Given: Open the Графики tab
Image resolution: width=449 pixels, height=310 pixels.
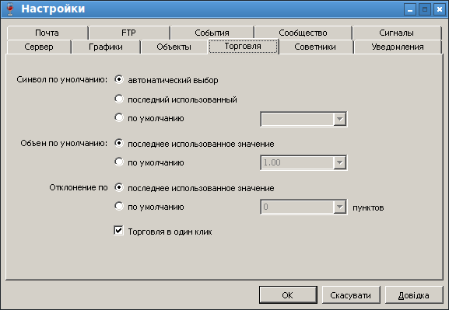Looking at the screenshot, I should click(x=106, y=47).
